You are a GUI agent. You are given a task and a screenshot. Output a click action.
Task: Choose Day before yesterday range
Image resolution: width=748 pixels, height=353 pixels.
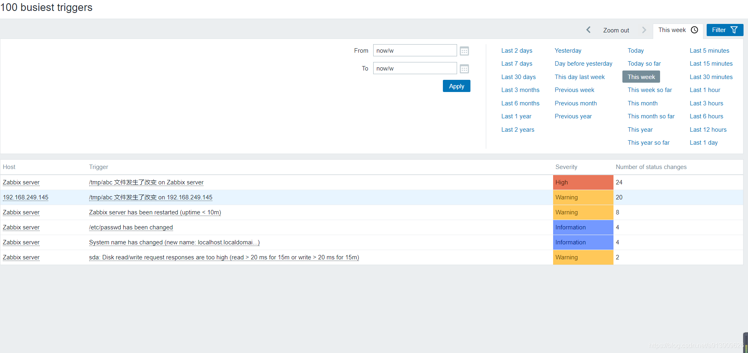[x=583, y=64]
